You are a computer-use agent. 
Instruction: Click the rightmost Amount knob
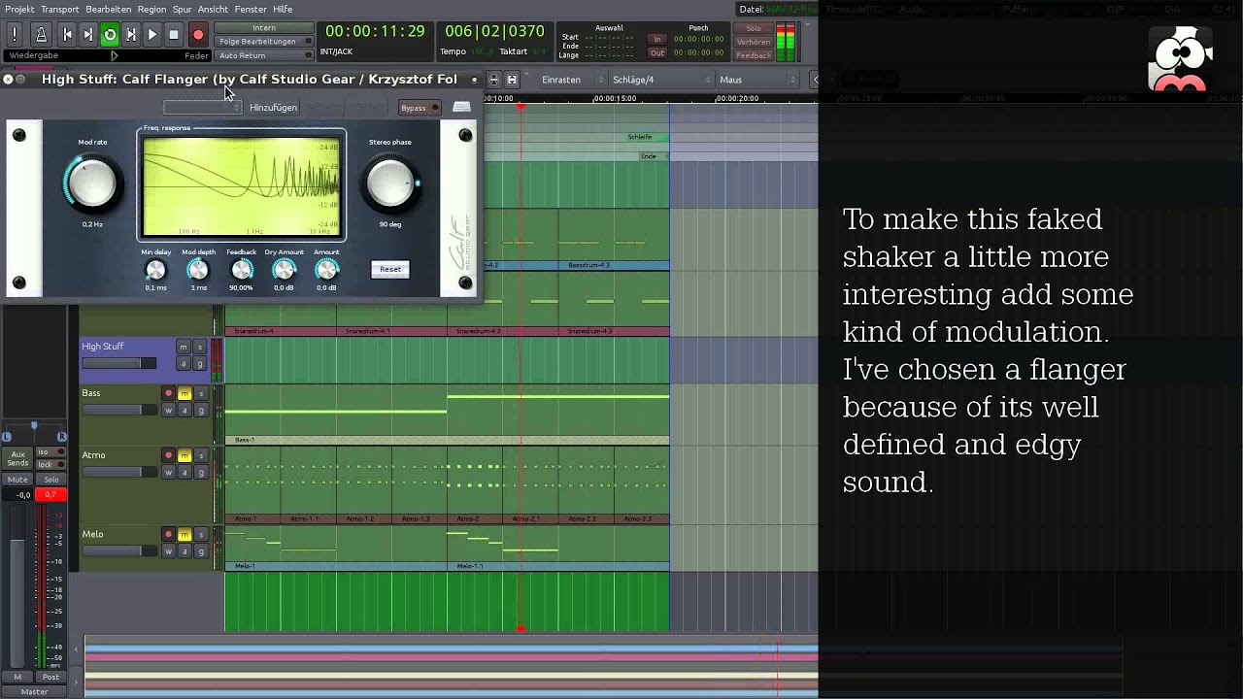click(326, 271)
